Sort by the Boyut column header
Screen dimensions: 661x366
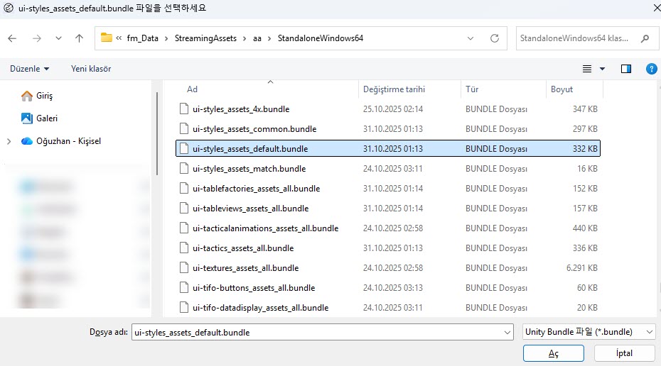[x=561, y=89]
